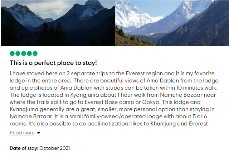Click the 'Date of stay:' label

pyautogui.click(x=24, y=148)
